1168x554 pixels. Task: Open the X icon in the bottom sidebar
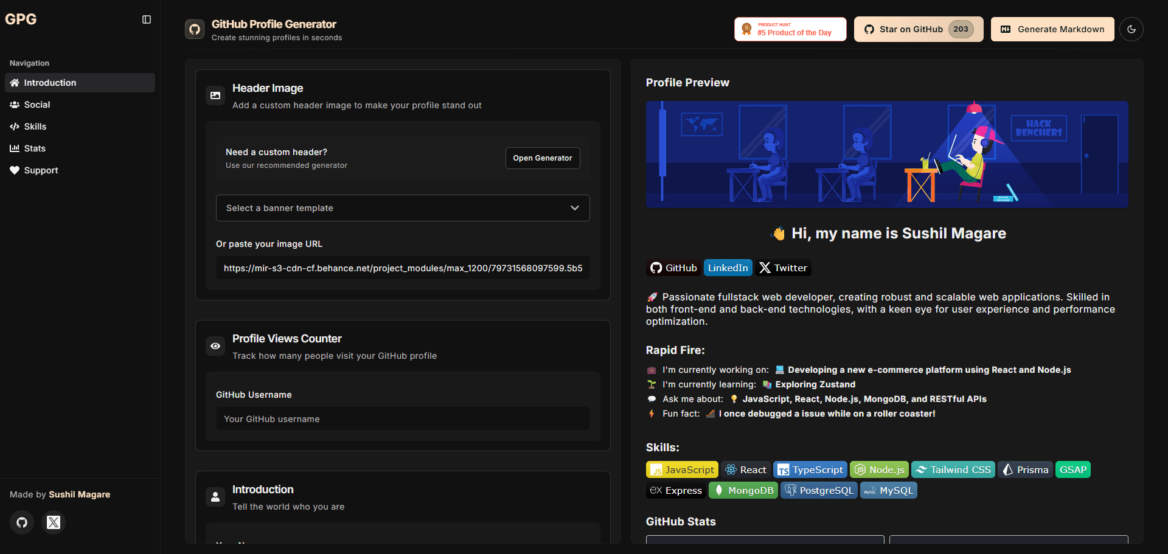(54, 522)
